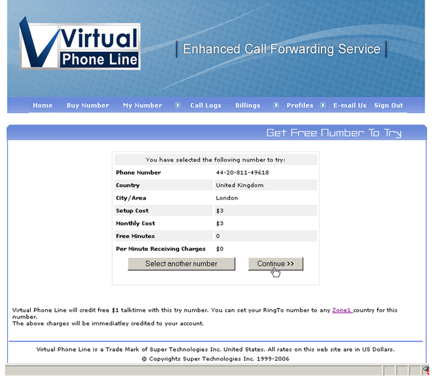The width and height of the screenshot is (432, 376).
Task: Click the Monthly Cost label
Action: [x=135, y=223]
